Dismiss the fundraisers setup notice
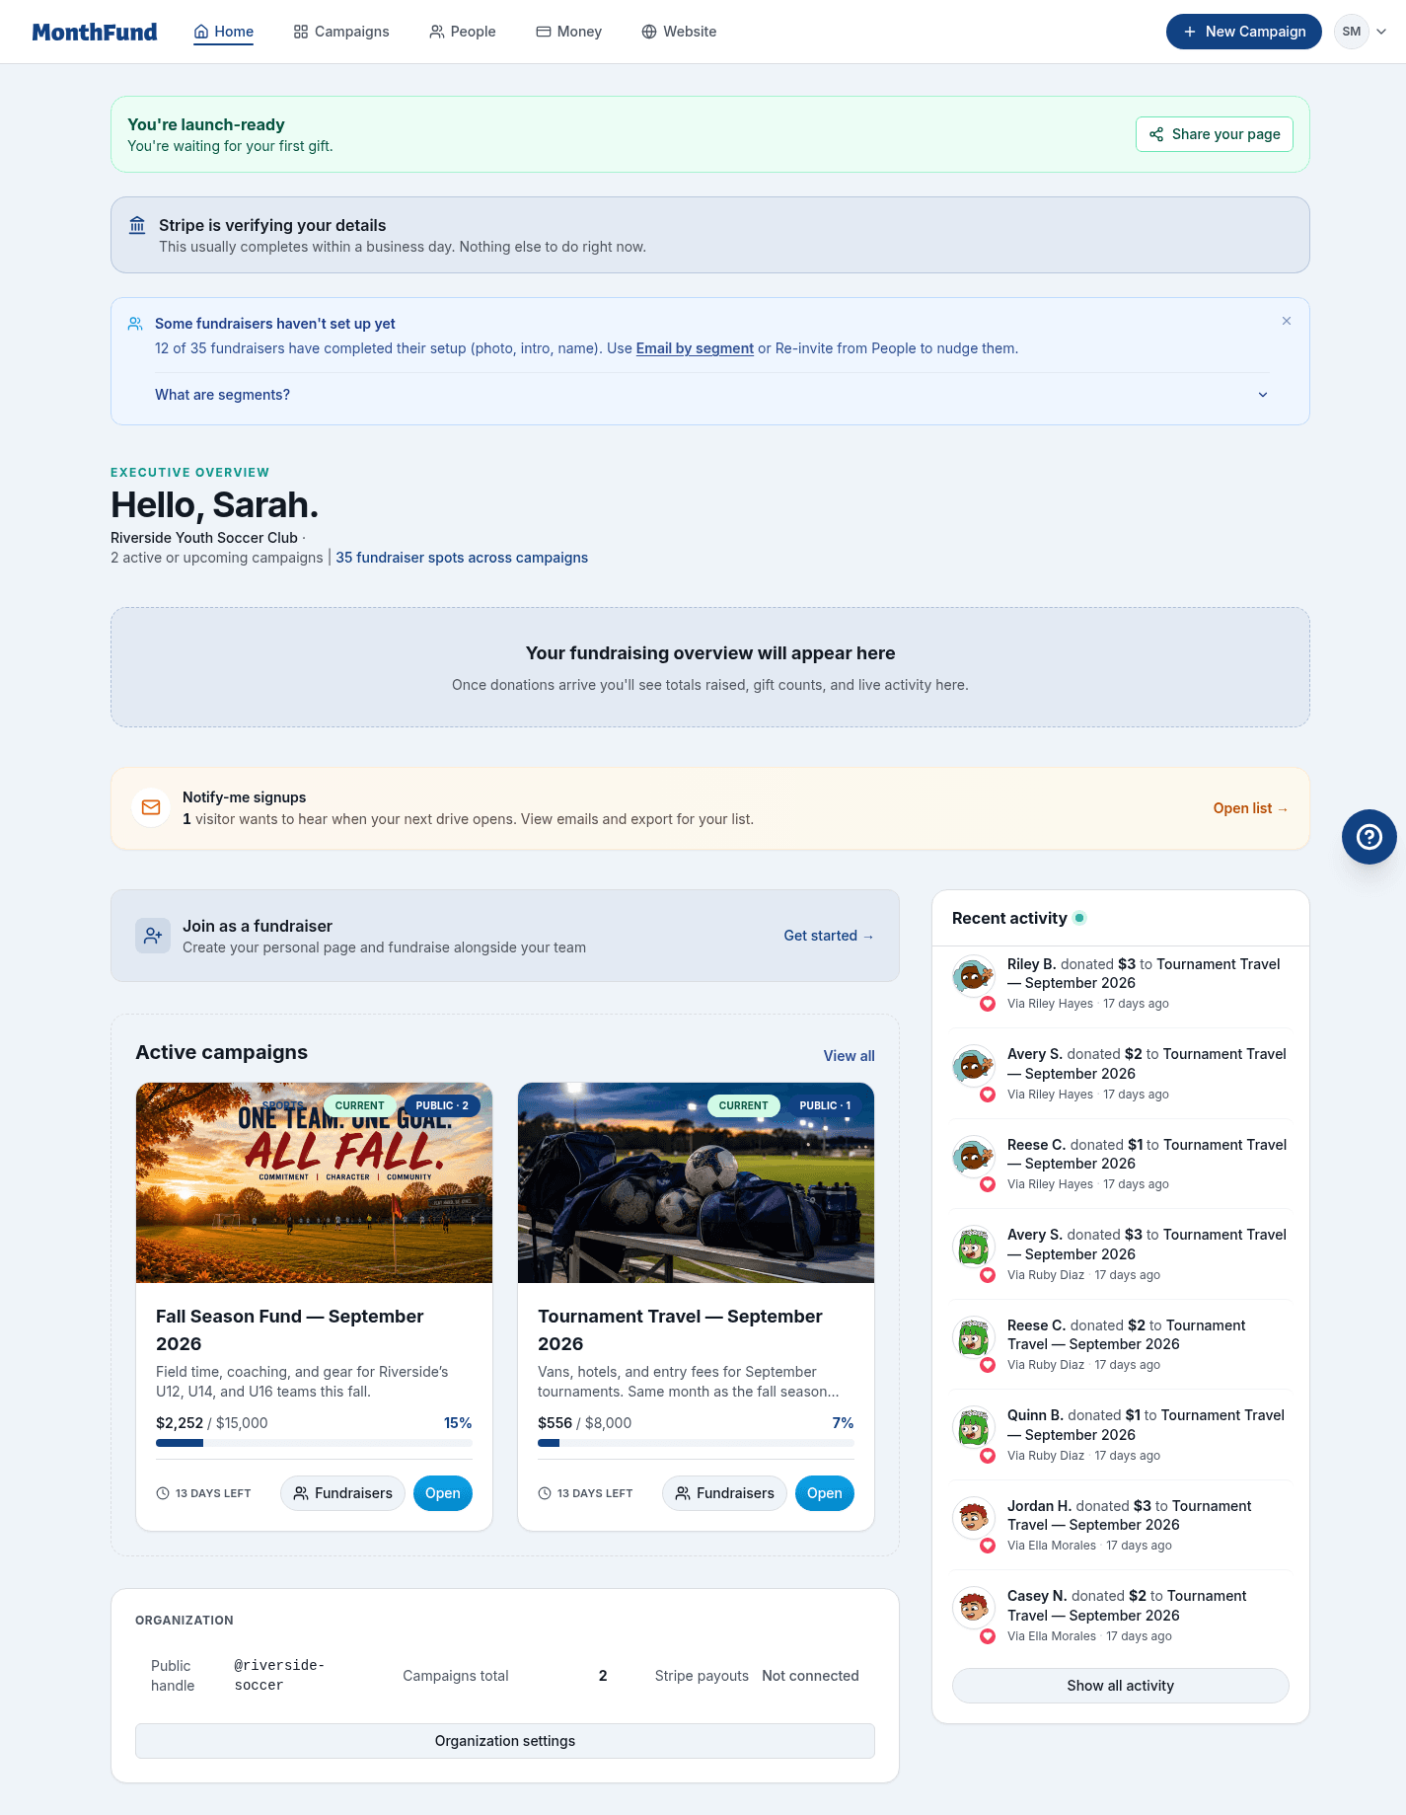 tap(1287, 321)
